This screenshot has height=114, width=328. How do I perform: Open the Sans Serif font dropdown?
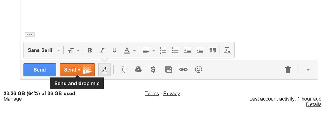tap(44, 50)
